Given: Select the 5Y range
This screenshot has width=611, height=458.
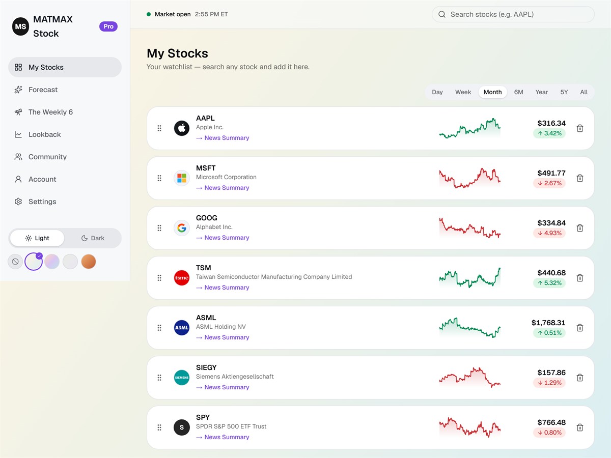Looking at the screenshot, I should [x=564, y=92].
